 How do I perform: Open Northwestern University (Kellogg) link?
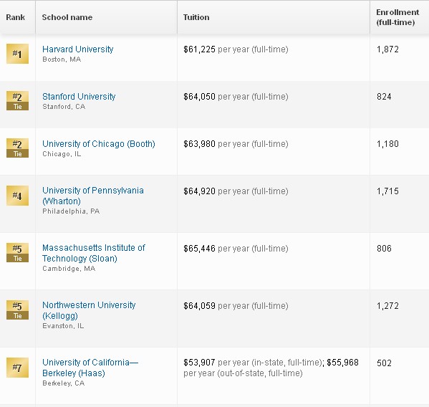89,310
